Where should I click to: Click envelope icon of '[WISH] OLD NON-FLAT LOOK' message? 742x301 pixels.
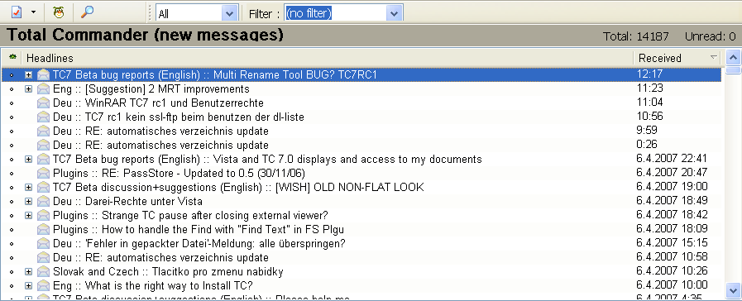[44, 188]
